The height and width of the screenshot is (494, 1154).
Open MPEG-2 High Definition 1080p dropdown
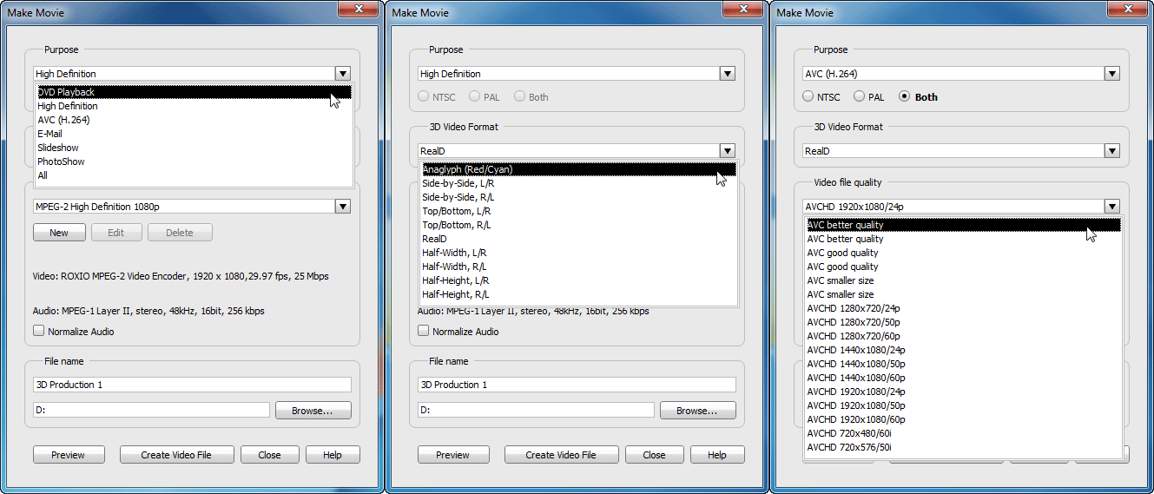pos(343,207)
